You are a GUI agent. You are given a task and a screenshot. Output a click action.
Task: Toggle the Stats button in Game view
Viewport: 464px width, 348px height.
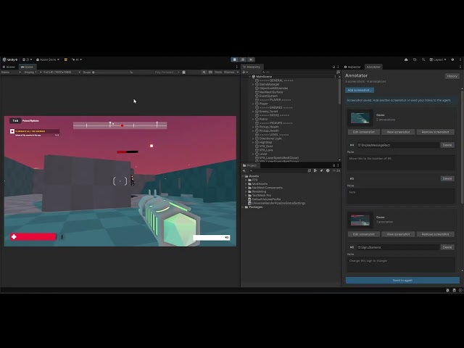[x=218, y=72]
